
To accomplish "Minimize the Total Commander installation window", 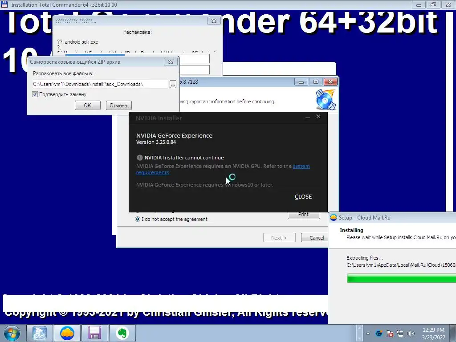I will [x=419, y=4].
